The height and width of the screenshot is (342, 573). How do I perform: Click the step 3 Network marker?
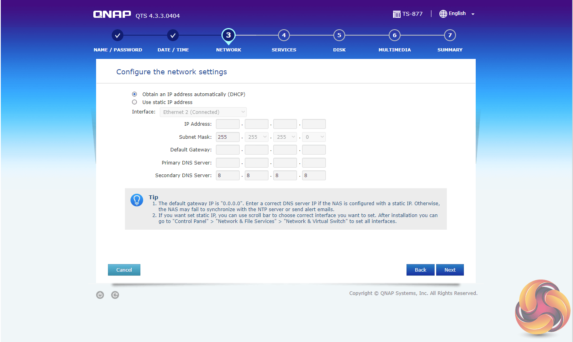pyautogui.click(x=229, y=36)
